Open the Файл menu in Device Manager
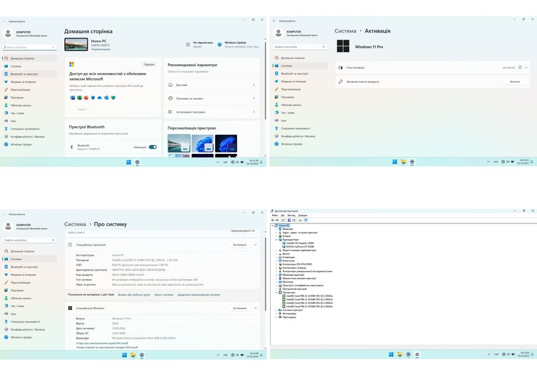 (x=275, y=215)
